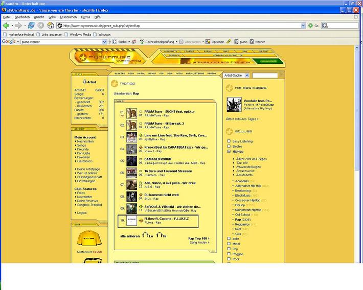363x290 pixels.
Task: Toggle the Easy Listening style box
Action: (x=229, y=141)
